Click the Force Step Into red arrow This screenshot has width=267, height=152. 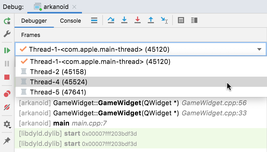tap(138, 20)
